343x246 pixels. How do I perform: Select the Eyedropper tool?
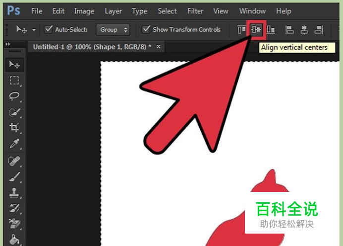point(14,144)
